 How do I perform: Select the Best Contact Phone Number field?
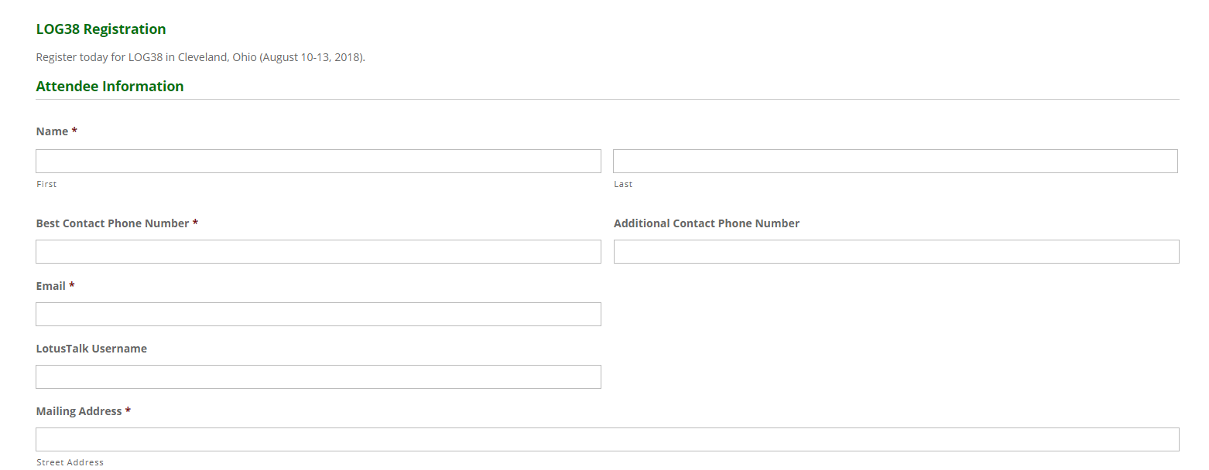point(318,251)
